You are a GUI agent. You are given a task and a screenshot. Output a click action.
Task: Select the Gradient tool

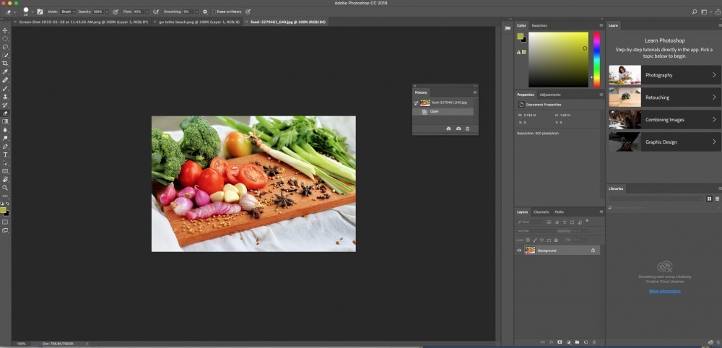pos(6,121)
